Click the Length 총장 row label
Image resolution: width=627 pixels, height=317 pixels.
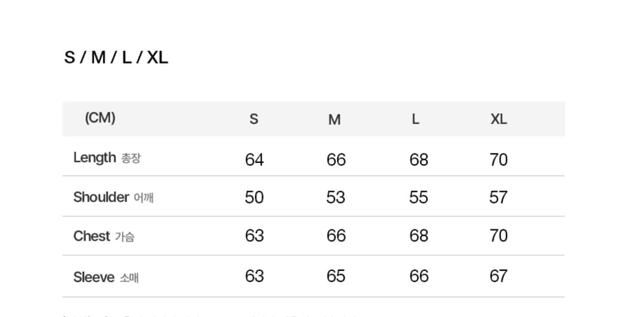coord(107,158)
